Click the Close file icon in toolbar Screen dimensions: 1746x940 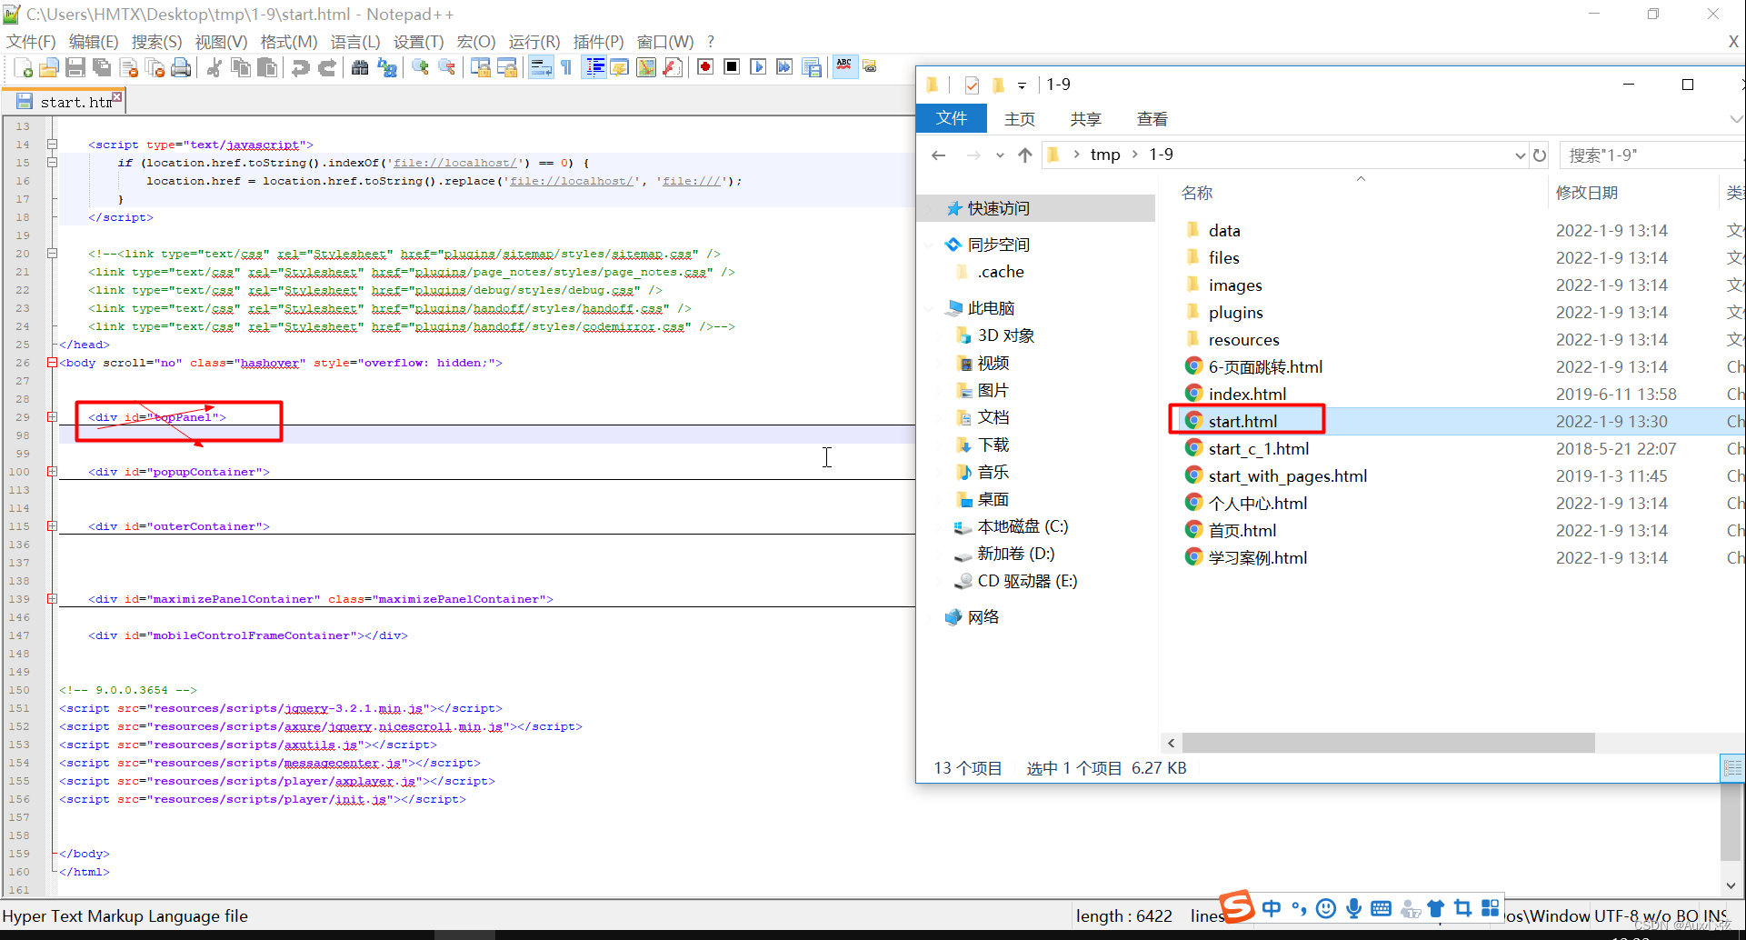pos(129,67)
